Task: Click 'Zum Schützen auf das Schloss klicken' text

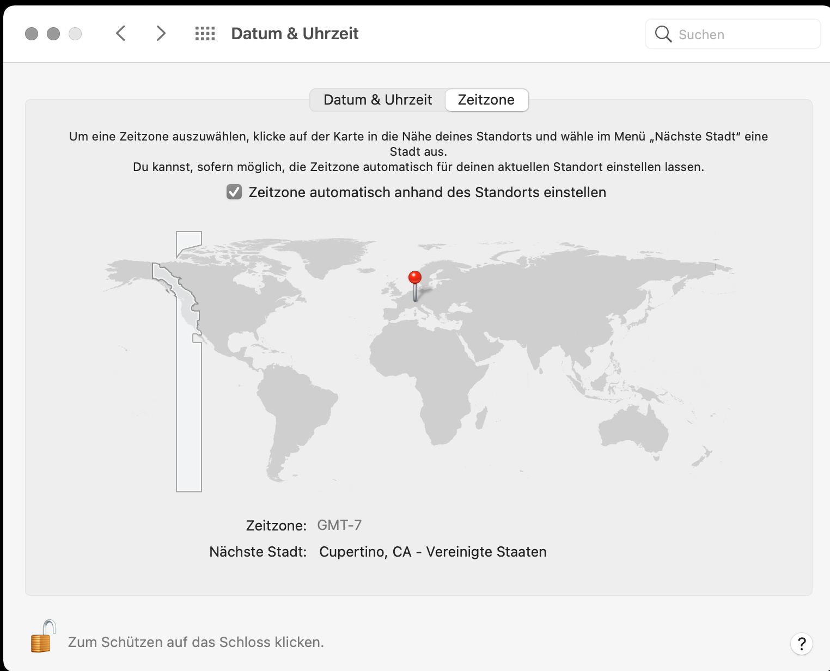Action: pyautogui.click(x=196, y=642)
